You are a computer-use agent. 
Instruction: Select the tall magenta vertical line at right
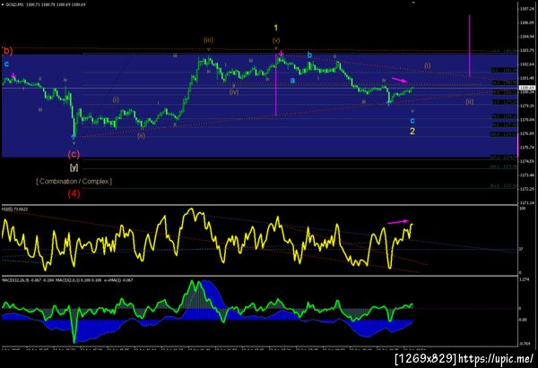(x=469, y=46)
